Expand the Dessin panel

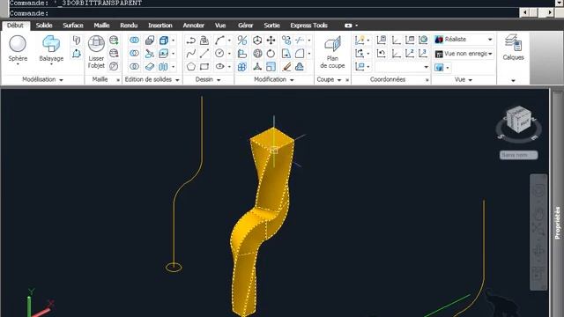[208, 79]
